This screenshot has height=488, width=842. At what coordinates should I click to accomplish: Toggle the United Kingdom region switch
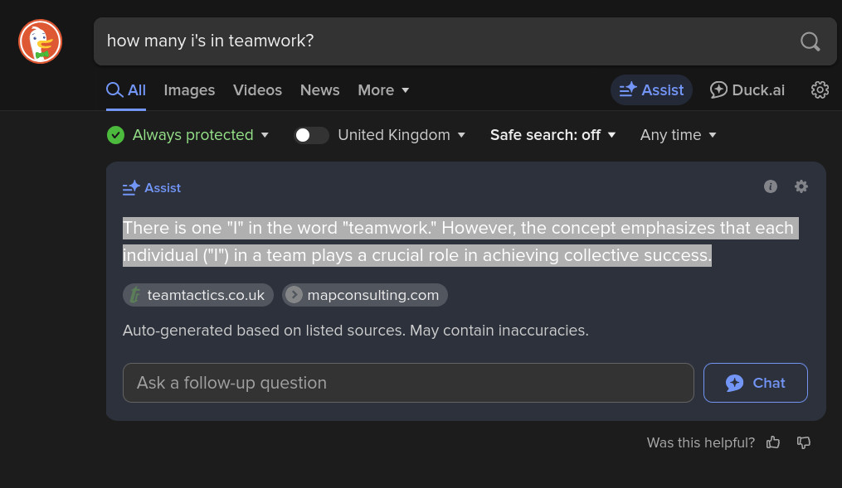pos(311,135)
